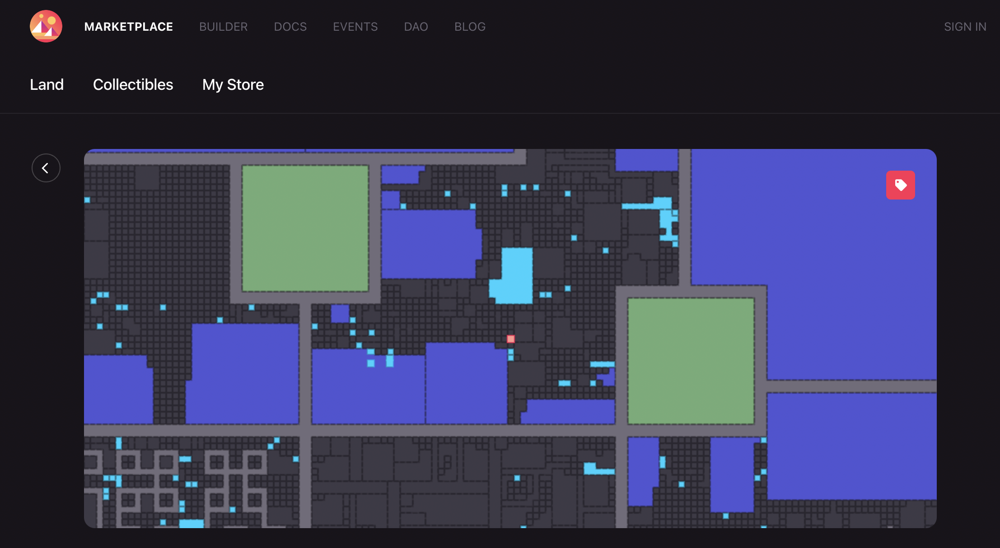Select the Land tab
Viewport: 1000px width, 548px height.
tap(46, 84)
